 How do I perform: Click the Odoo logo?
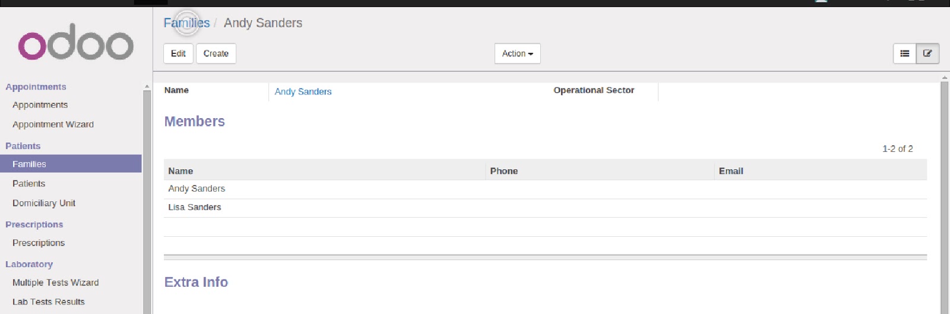[75, 42]
